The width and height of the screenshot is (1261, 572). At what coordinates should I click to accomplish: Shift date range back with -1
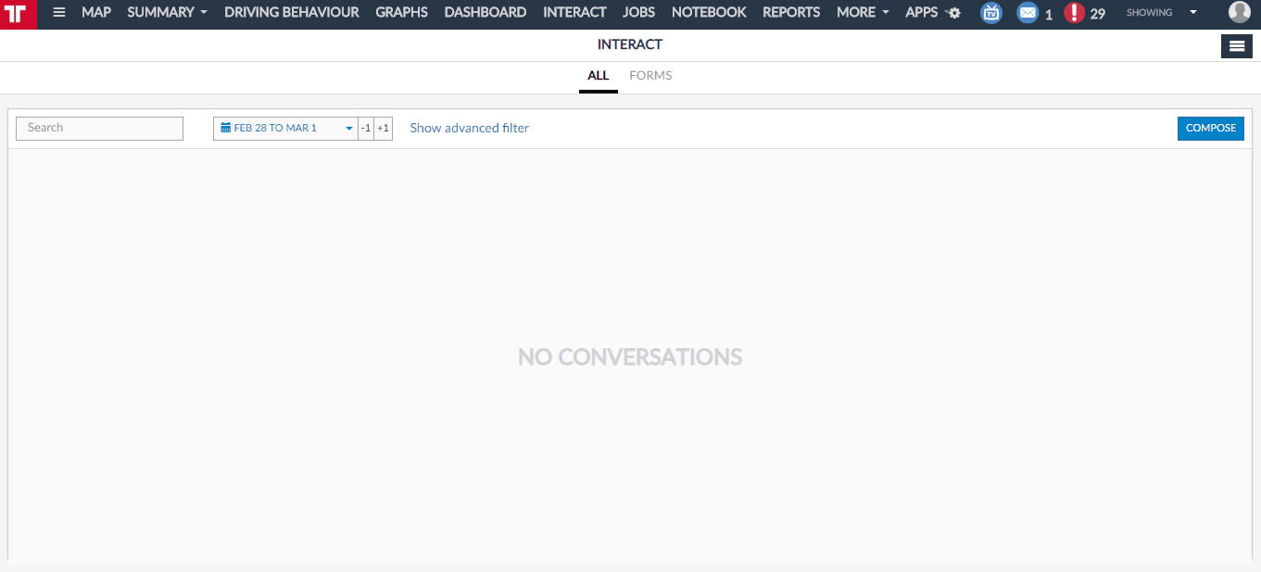pyautogui.click(x=366, y=129)
